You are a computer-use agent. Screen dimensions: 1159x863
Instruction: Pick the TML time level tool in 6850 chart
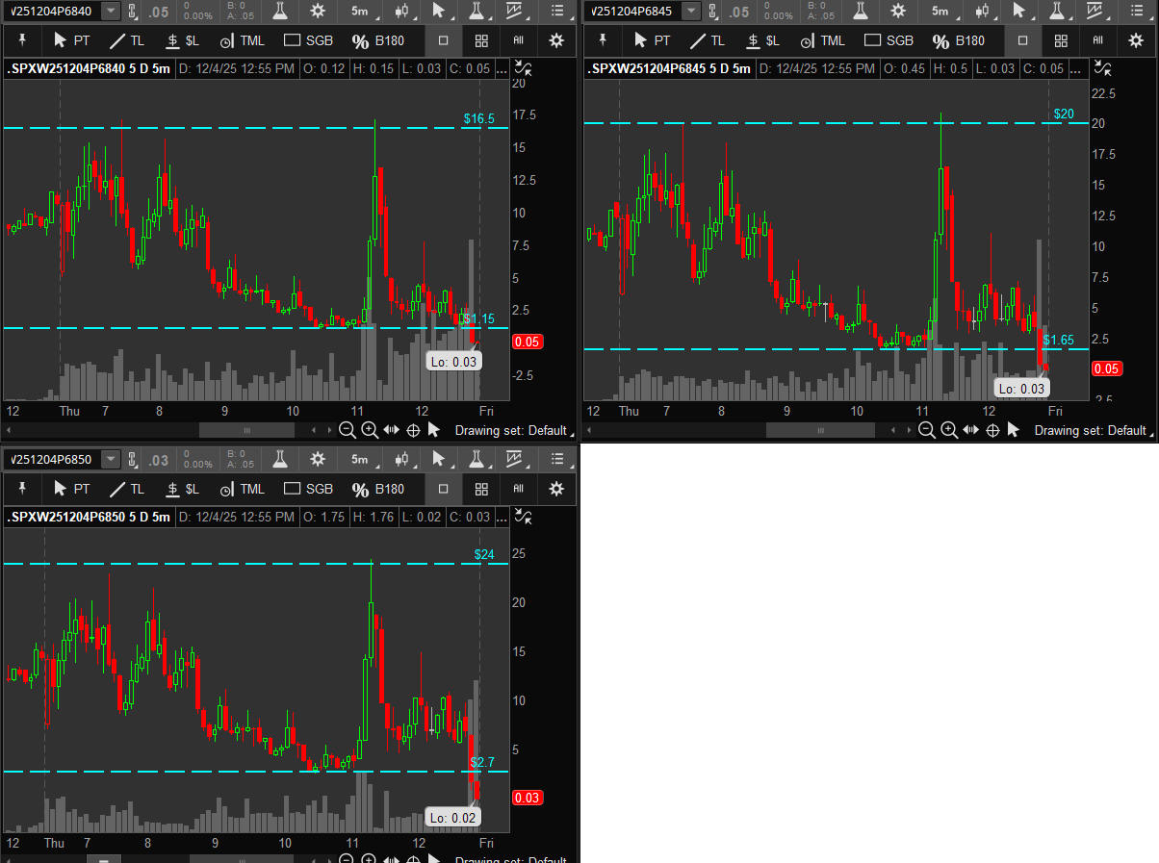point(242,489)
